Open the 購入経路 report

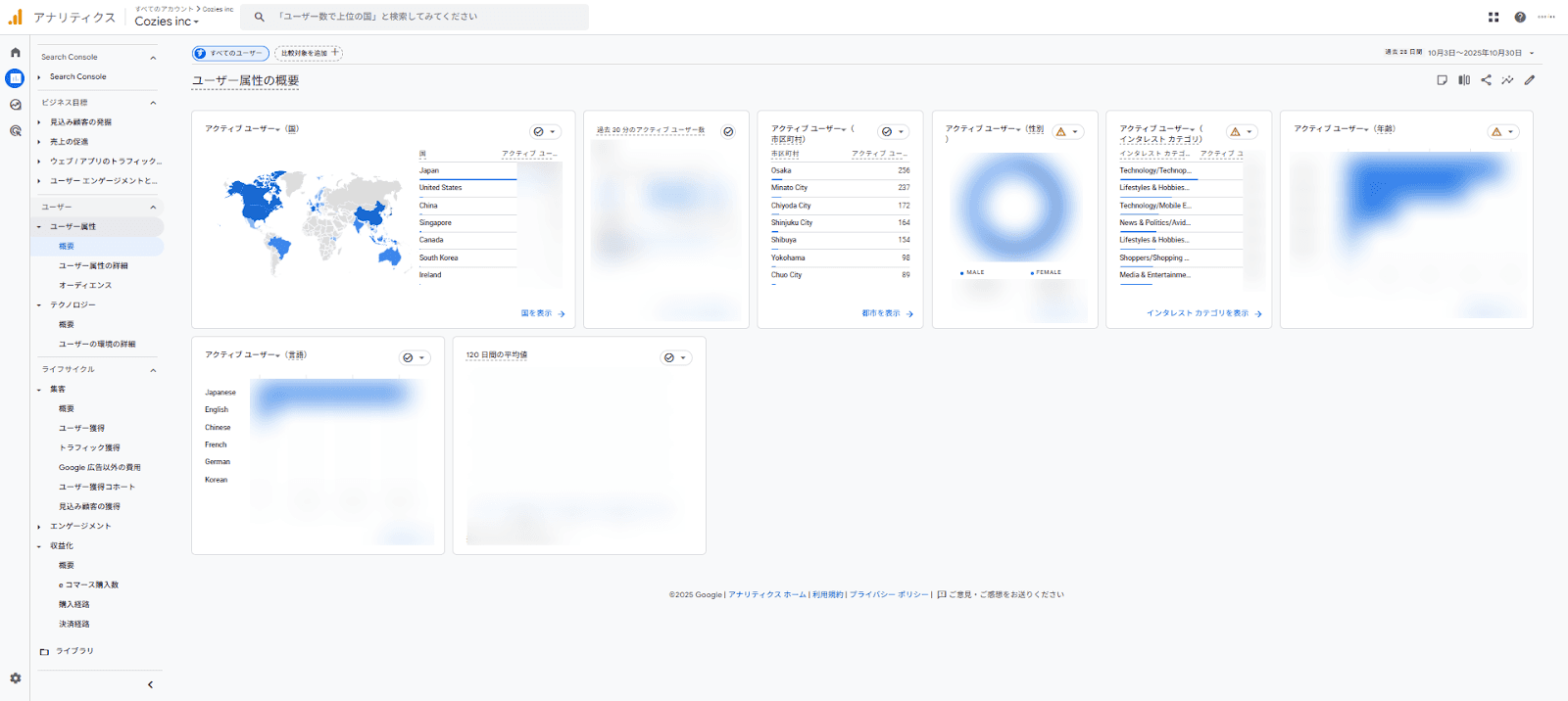[73, 605]
